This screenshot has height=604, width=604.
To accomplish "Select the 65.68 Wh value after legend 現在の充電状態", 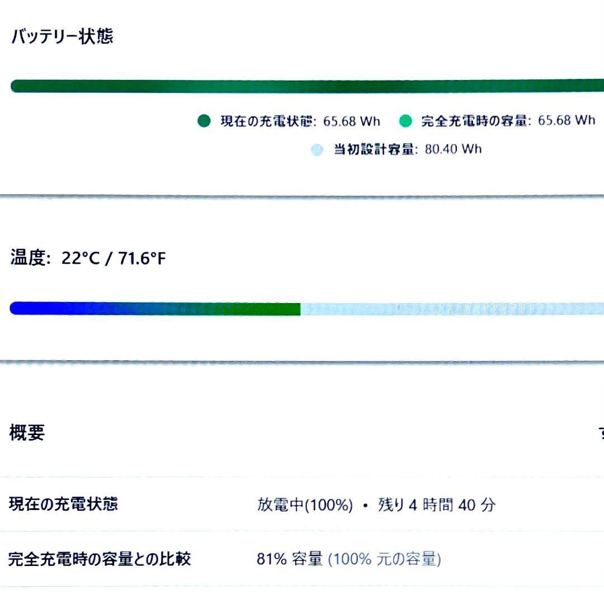I will pyautogui.click(x=351, y=121).
